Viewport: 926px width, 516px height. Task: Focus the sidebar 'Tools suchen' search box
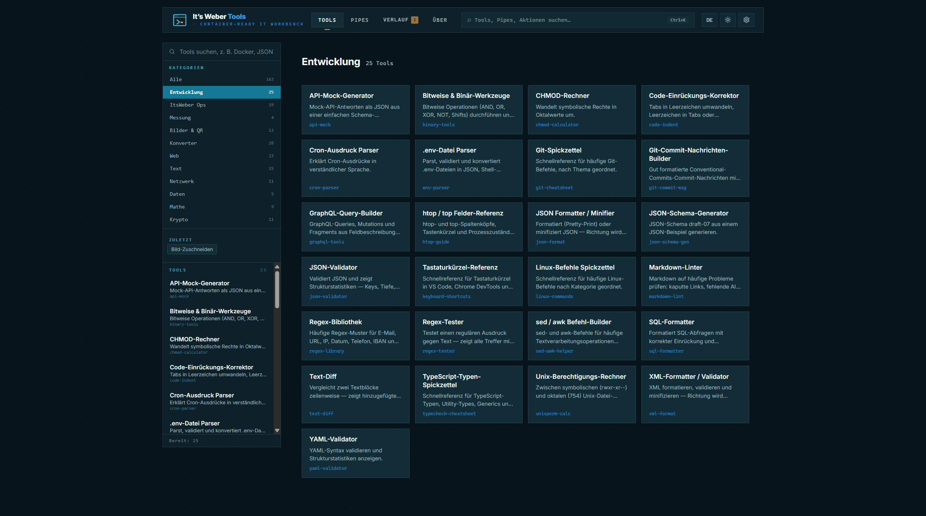click(x=222, y=52)
